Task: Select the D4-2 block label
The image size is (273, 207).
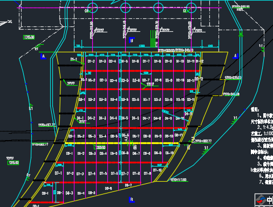Action: click(x=91, y=118)
